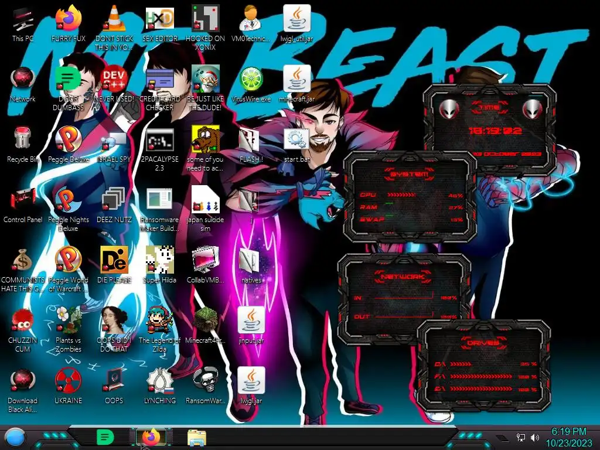This screenshot has height=450, width=600.
Task: Click the right alien head on Time widget
Action: 532,109
